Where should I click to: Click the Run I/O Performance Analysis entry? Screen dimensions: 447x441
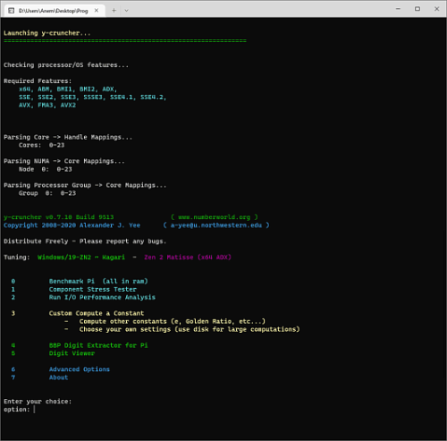click(x=102, y=297)
